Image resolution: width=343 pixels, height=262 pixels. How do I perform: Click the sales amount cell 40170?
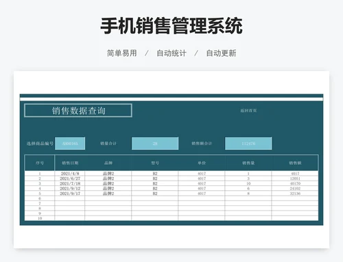295,183
